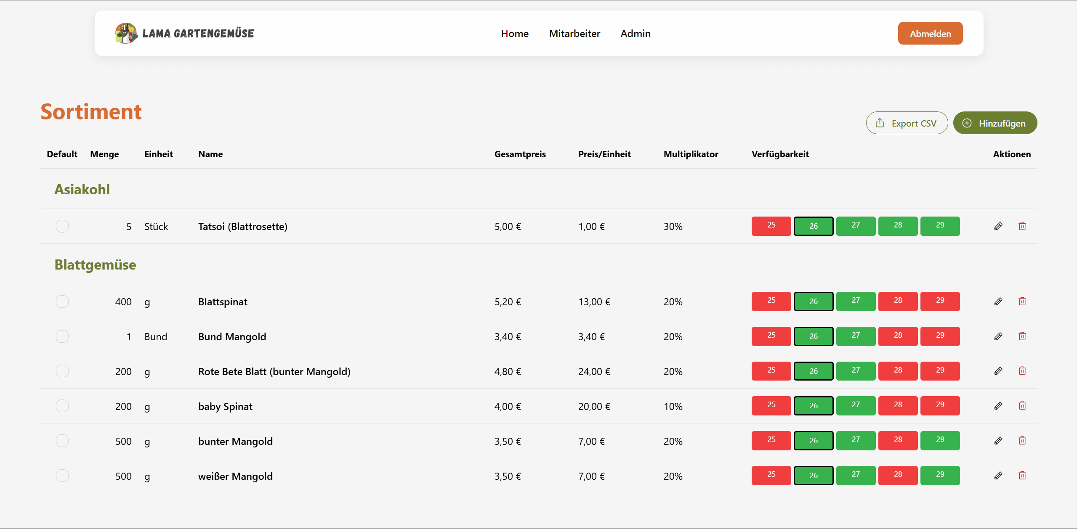The width and height of the screenshot is (1077, 529).
Task: Set Tatsoi as default with radio button
Action: click(x=62, y=226)
